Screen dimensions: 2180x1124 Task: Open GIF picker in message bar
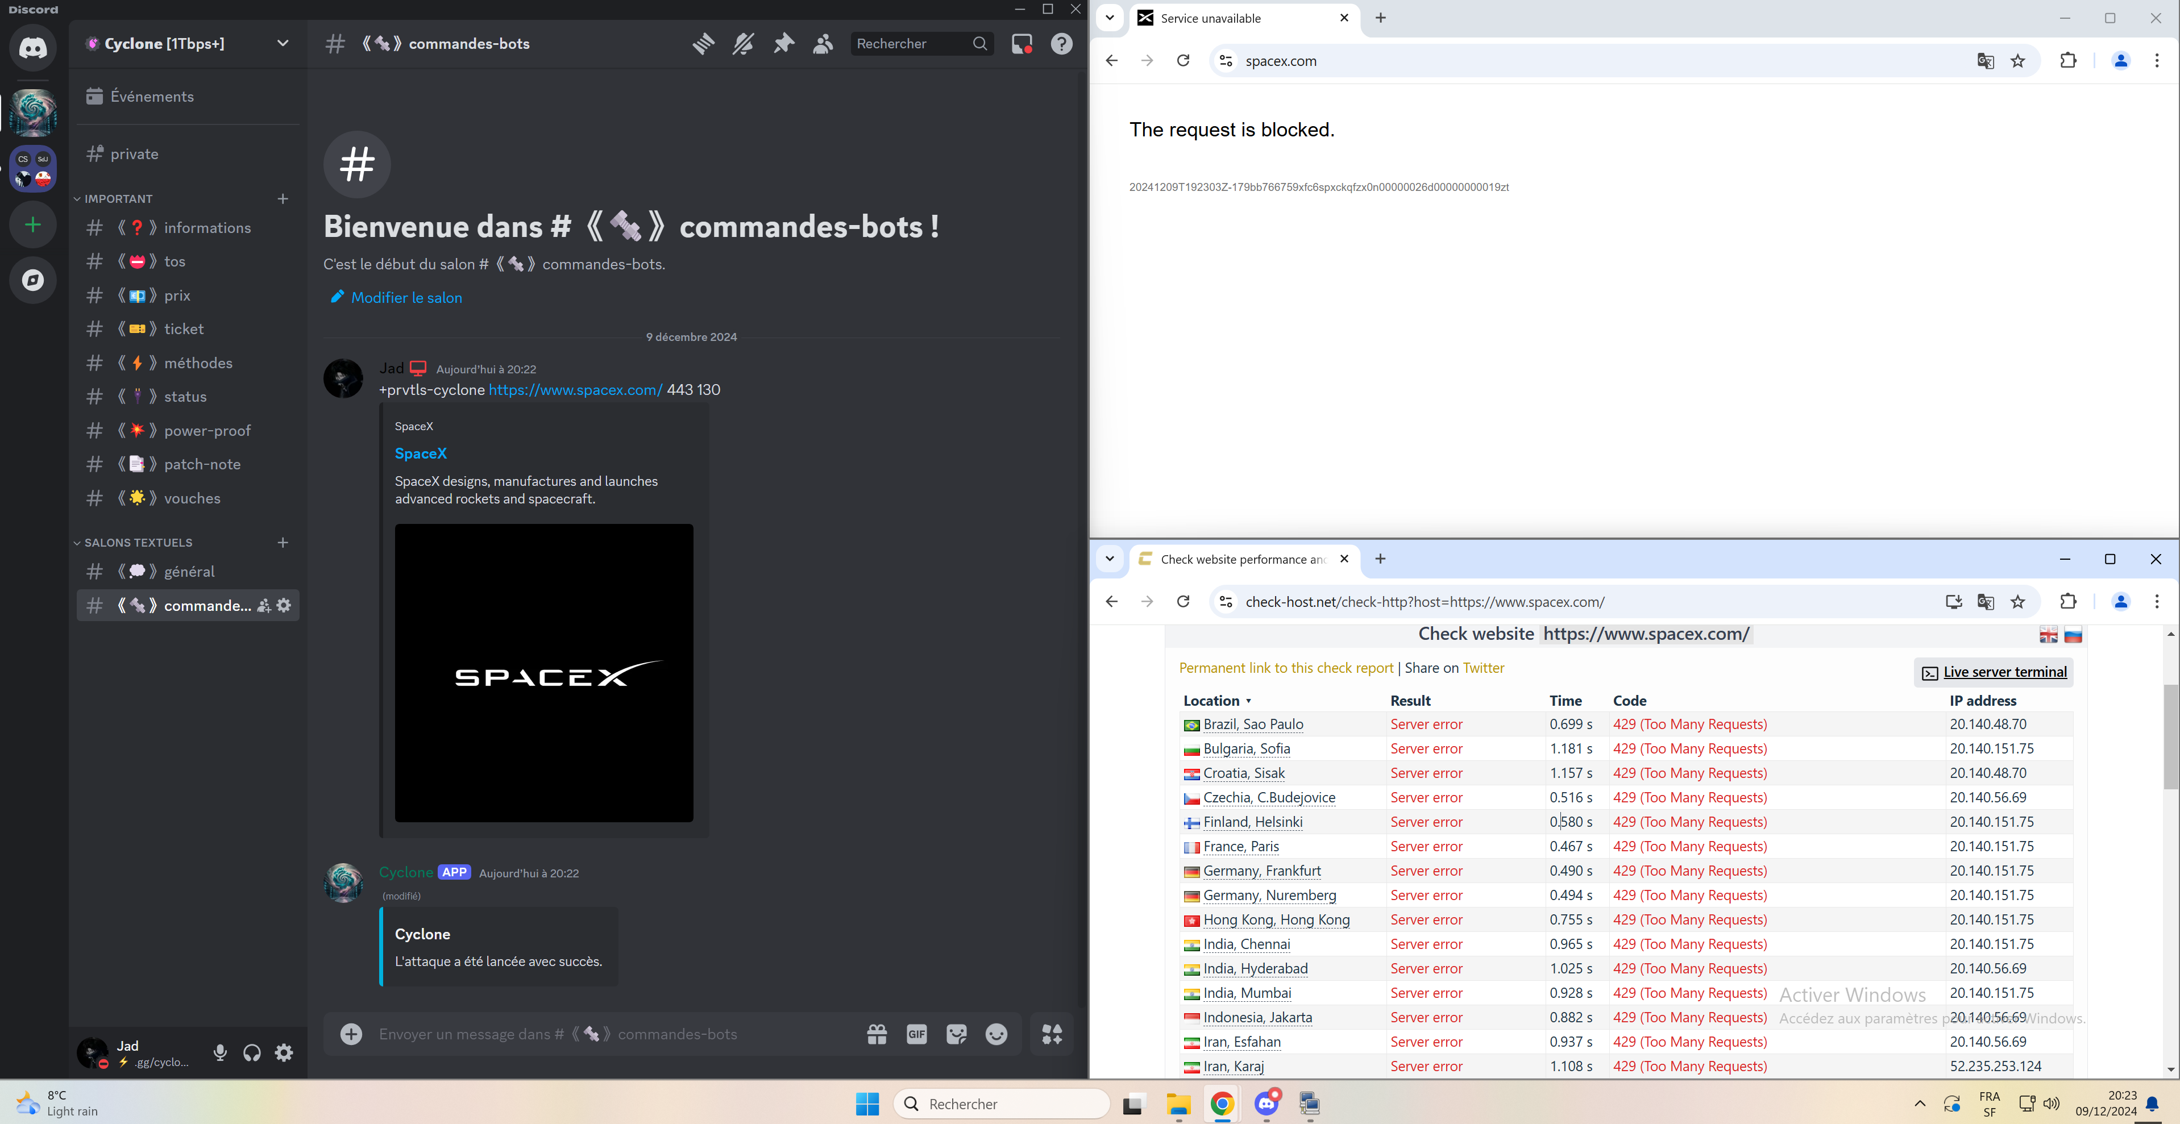click(x=916, y=1034)
